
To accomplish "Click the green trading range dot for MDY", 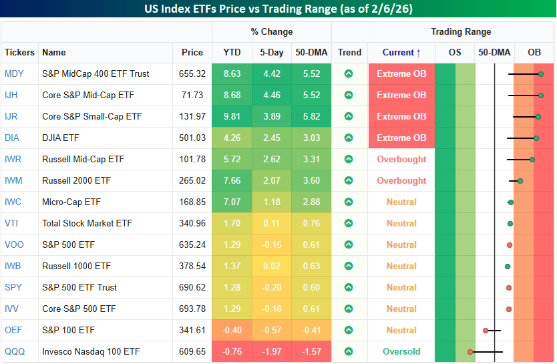I will point(541,73).
